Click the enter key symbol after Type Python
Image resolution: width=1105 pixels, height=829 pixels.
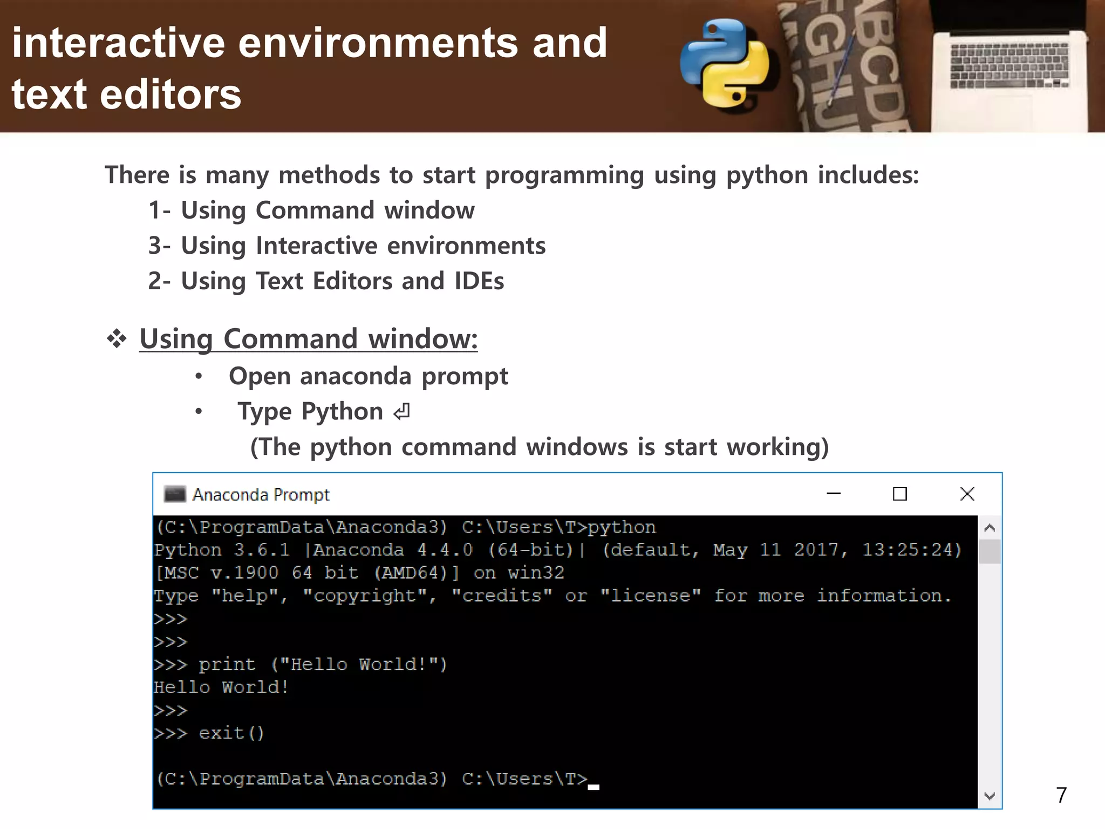coord(402,412)
